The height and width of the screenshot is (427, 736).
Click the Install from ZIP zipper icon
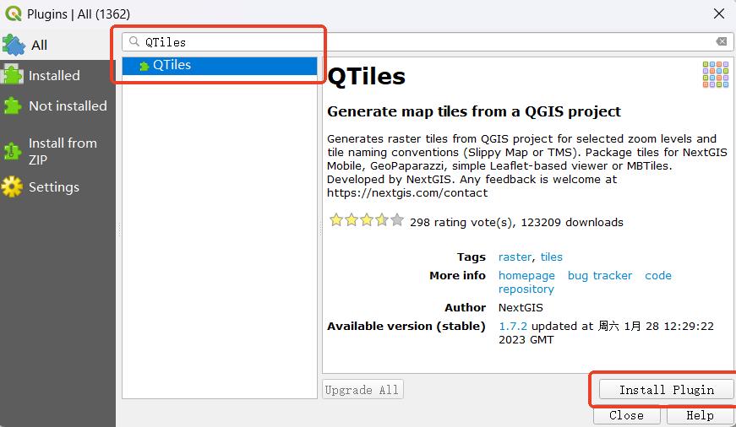pos(12,151)
